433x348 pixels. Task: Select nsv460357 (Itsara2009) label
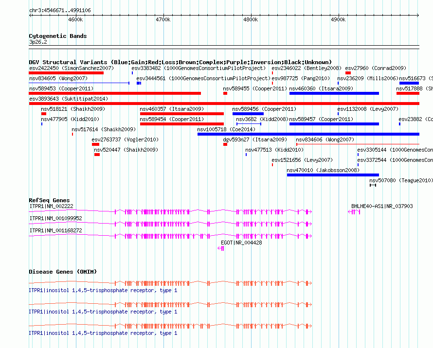click(172, 109)
